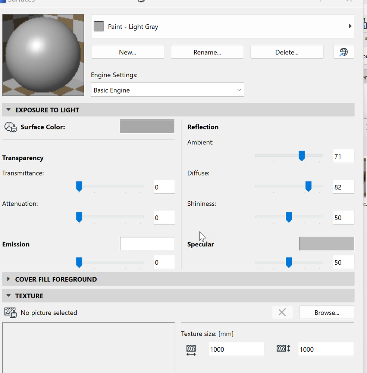367x373 pixels.
Task: Collapse the TEXTURE section
Action: 8,295
